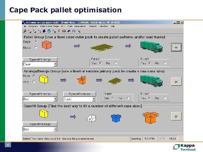Screen dimensions: 203x152
Task: Click the second toolbar icon after the folder
Action: [x=34, y=31]
